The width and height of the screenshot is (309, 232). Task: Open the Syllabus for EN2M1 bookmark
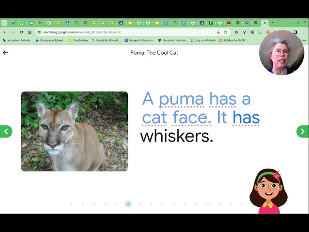[234, 40]
